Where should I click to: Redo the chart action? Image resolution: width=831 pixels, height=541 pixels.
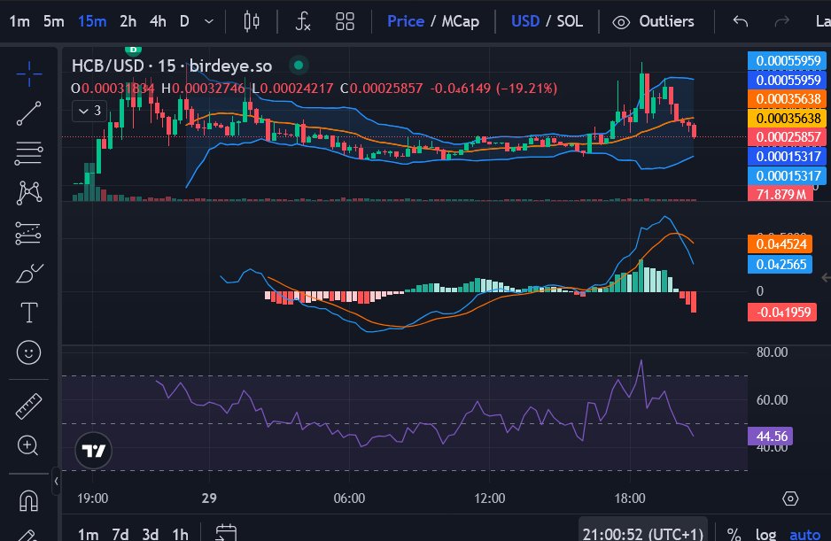tap(781, 21)
